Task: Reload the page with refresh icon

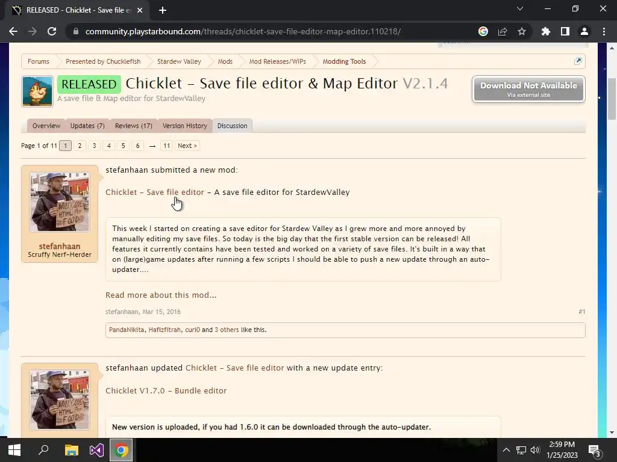Action: pyautogui.click(x=52, y=31)
